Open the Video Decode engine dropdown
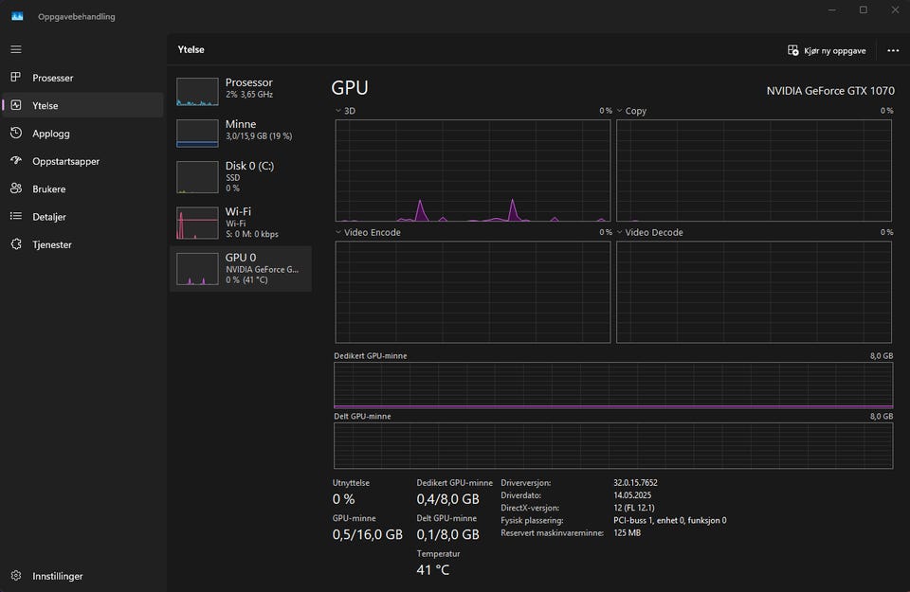Viewport: 910px width, 592px height. pyautogui.click(x=621, y=232)
